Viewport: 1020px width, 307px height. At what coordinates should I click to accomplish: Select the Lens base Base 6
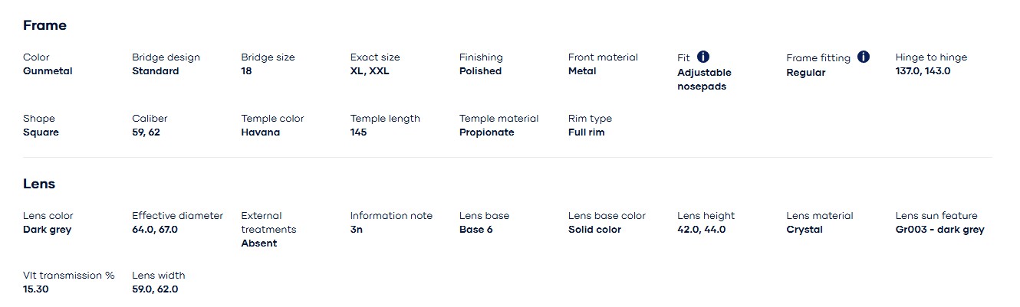click(476, 230)
